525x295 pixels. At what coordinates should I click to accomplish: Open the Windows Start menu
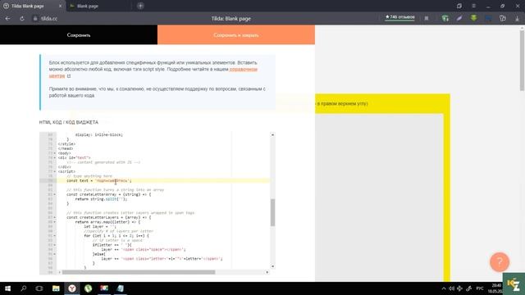pos(7,288)
